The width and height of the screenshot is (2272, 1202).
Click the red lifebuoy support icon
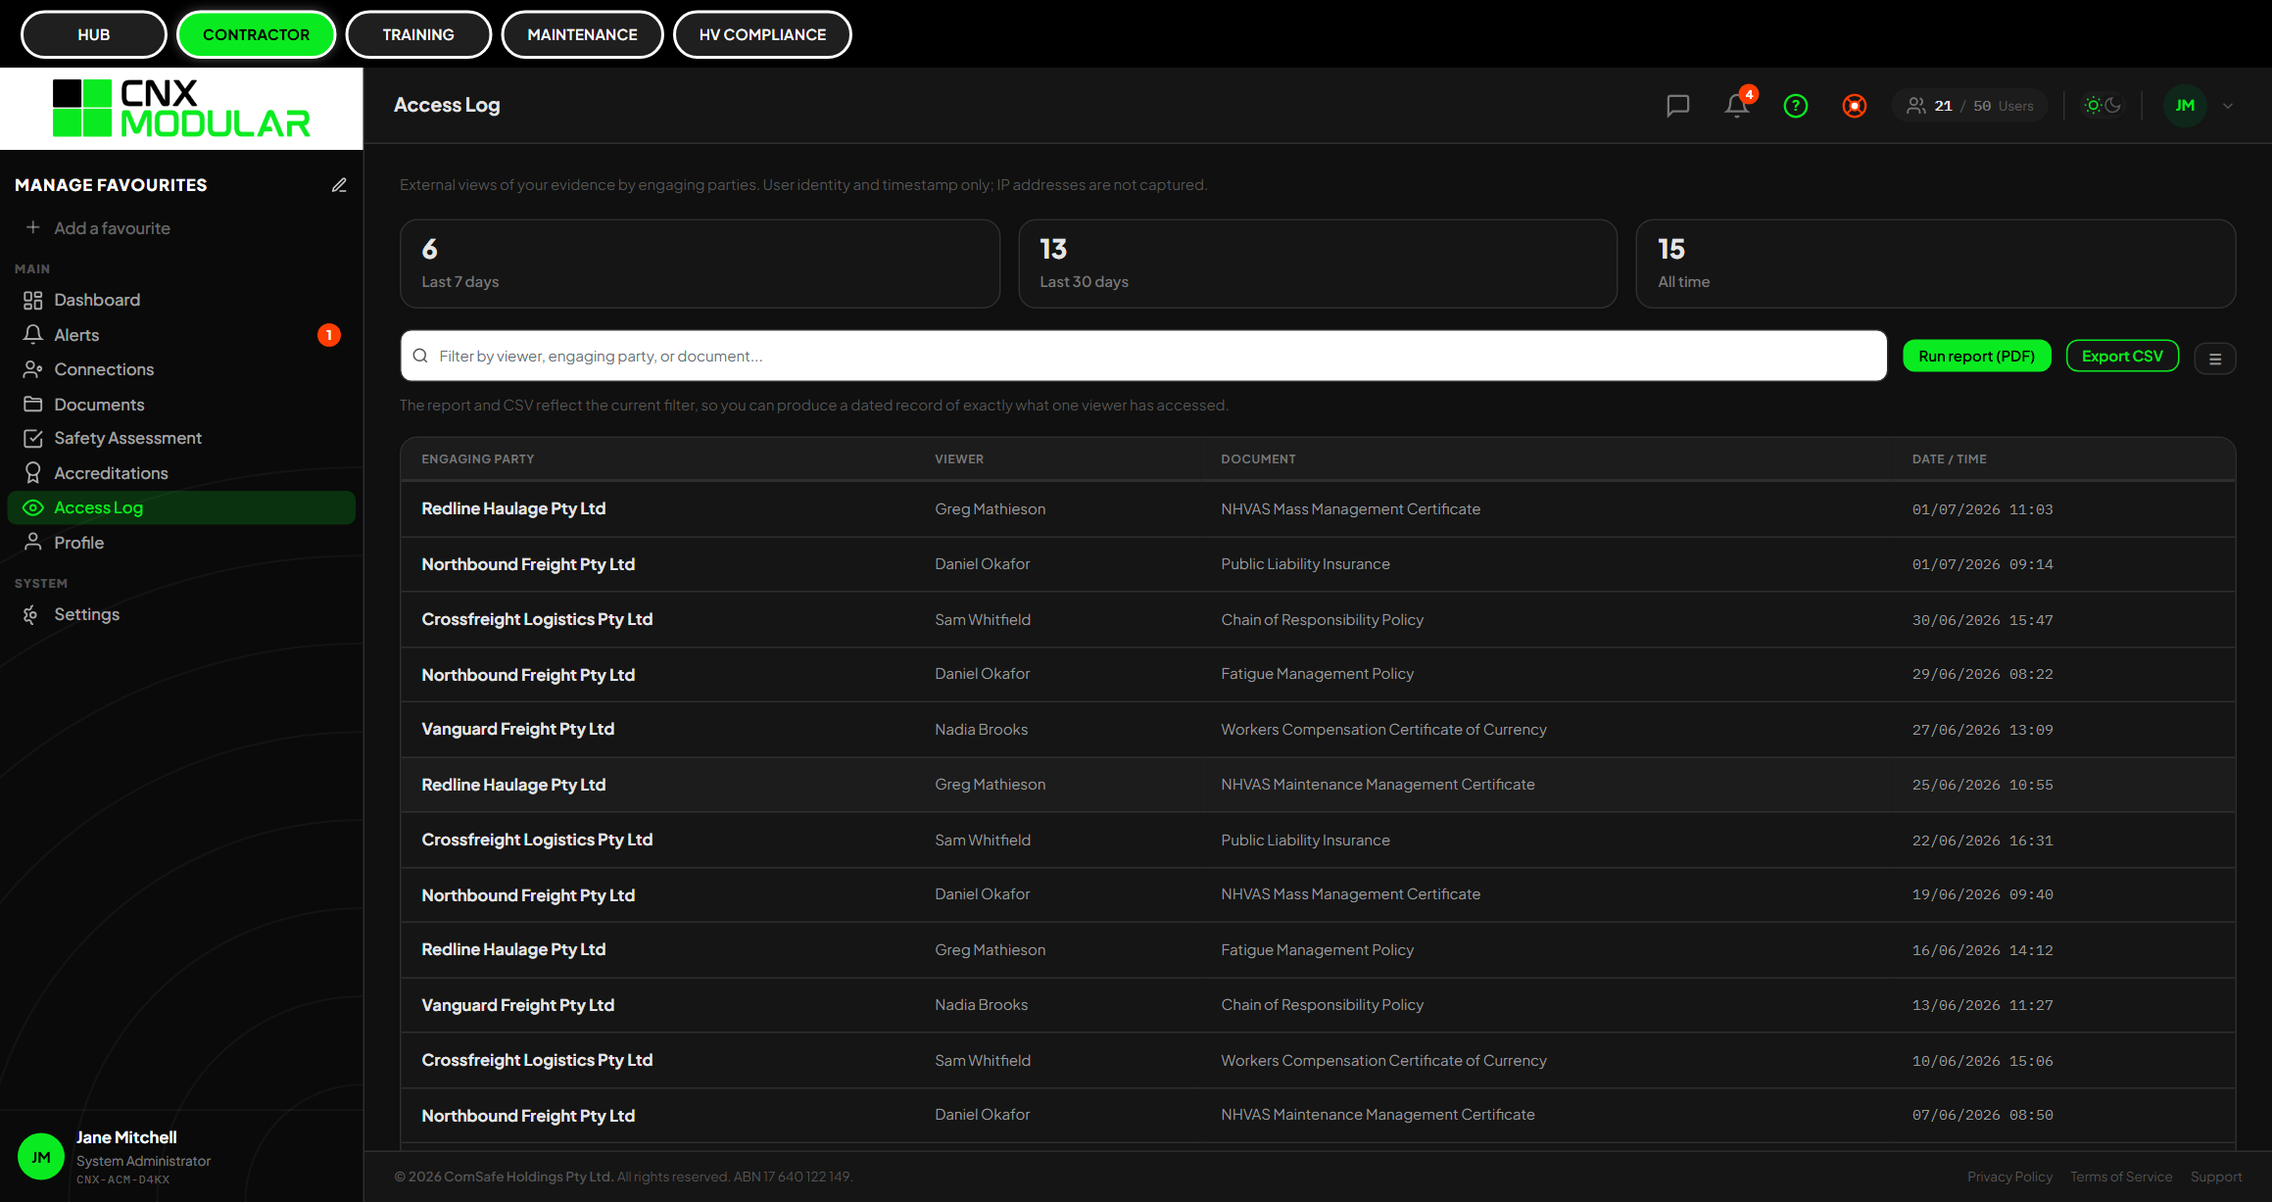1854,106
